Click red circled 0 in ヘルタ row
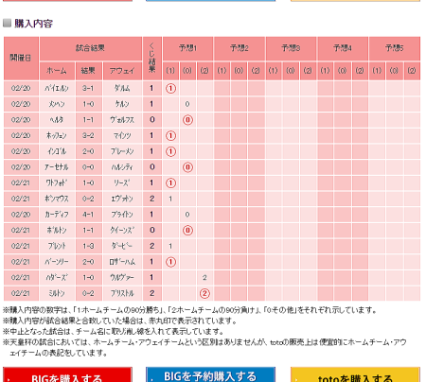 (187, 120)
